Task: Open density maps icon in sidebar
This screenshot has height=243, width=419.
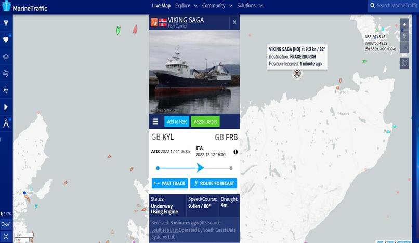Action: click(6, 90)
